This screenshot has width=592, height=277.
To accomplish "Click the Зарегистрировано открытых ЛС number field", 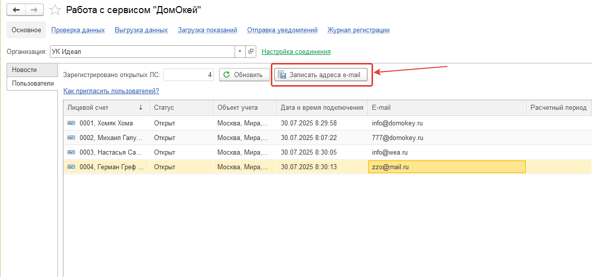I will pyautogui.click(x=189, y=75).
